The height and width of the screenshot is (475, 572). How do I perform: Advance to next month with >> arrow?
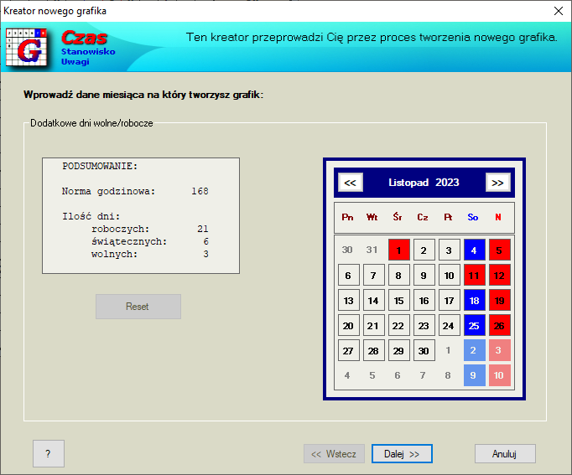coord(497,183)
